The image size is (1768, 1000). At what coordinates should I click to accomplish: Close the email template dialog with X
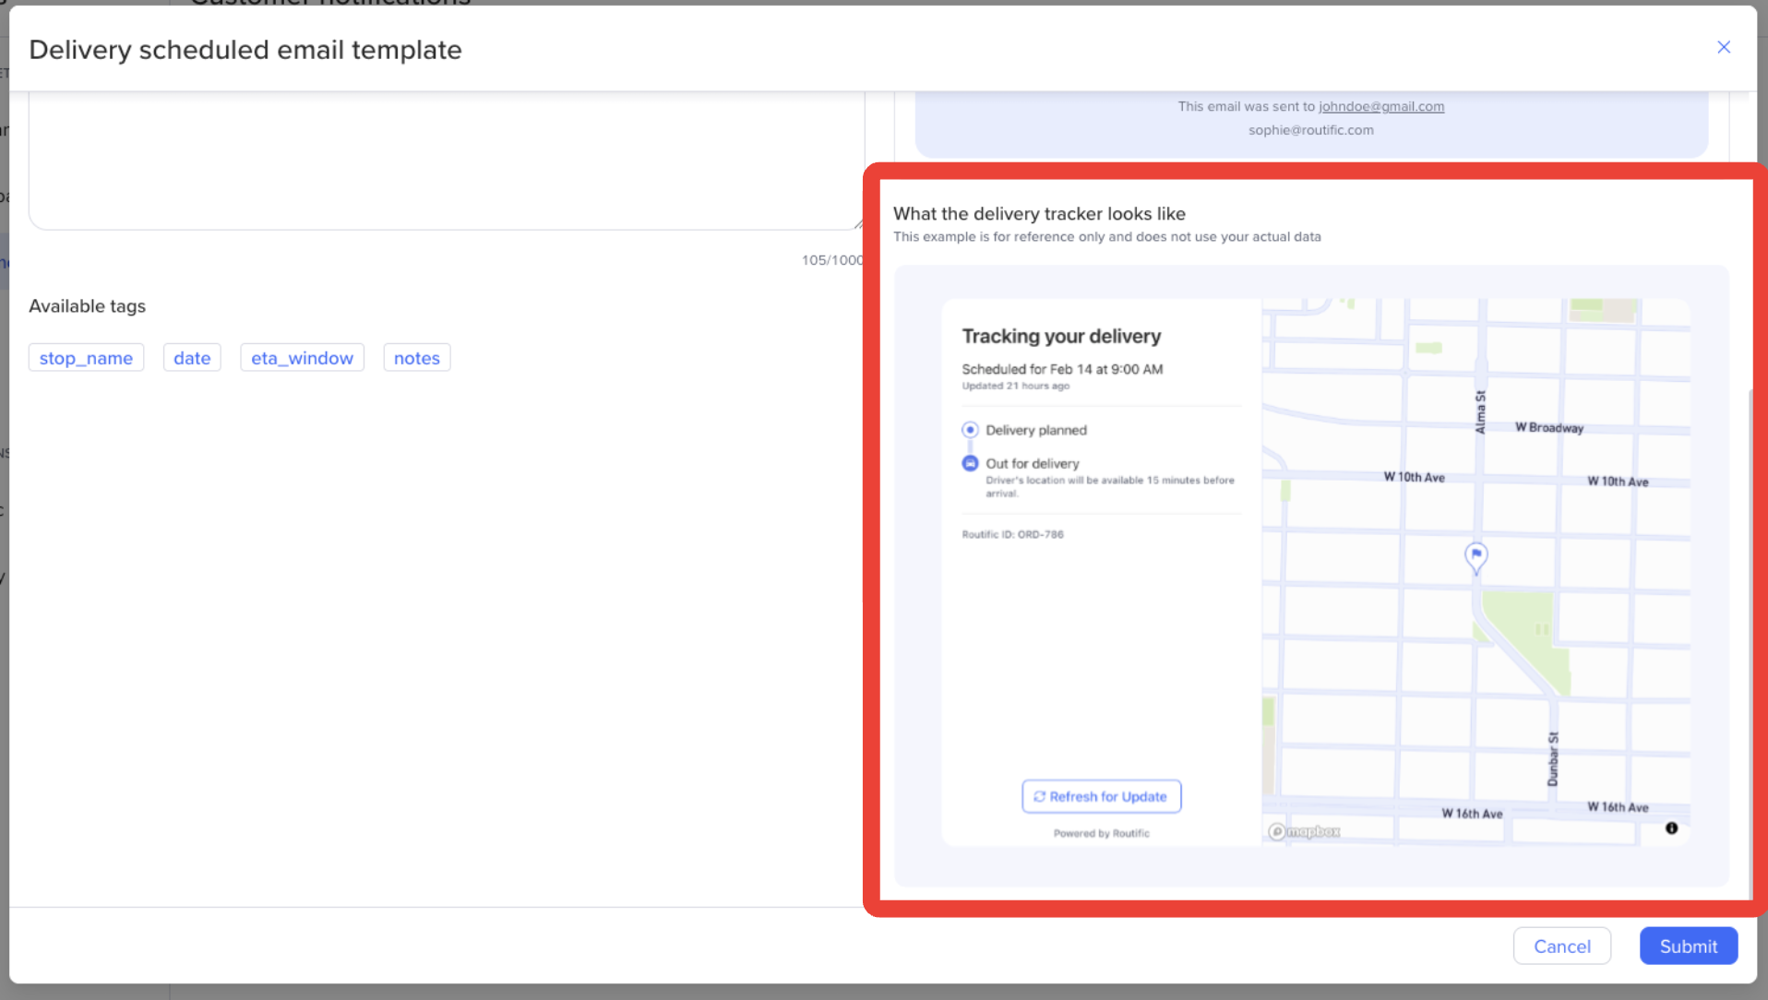(1723, 47)
